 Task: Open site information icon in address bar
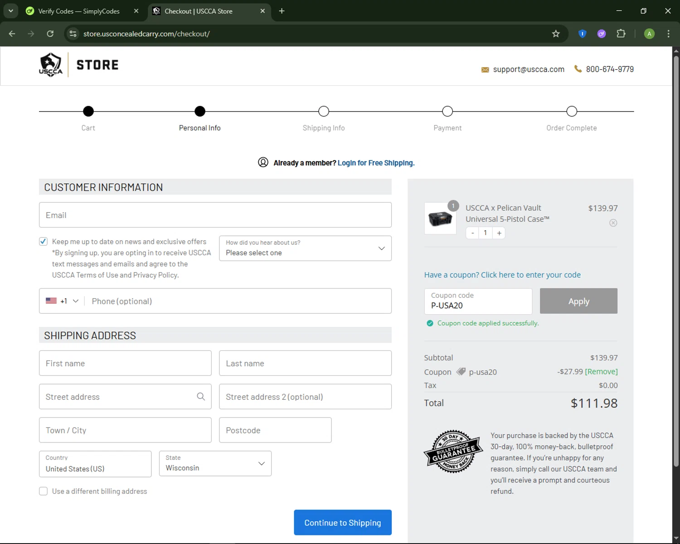coord(73,34)
